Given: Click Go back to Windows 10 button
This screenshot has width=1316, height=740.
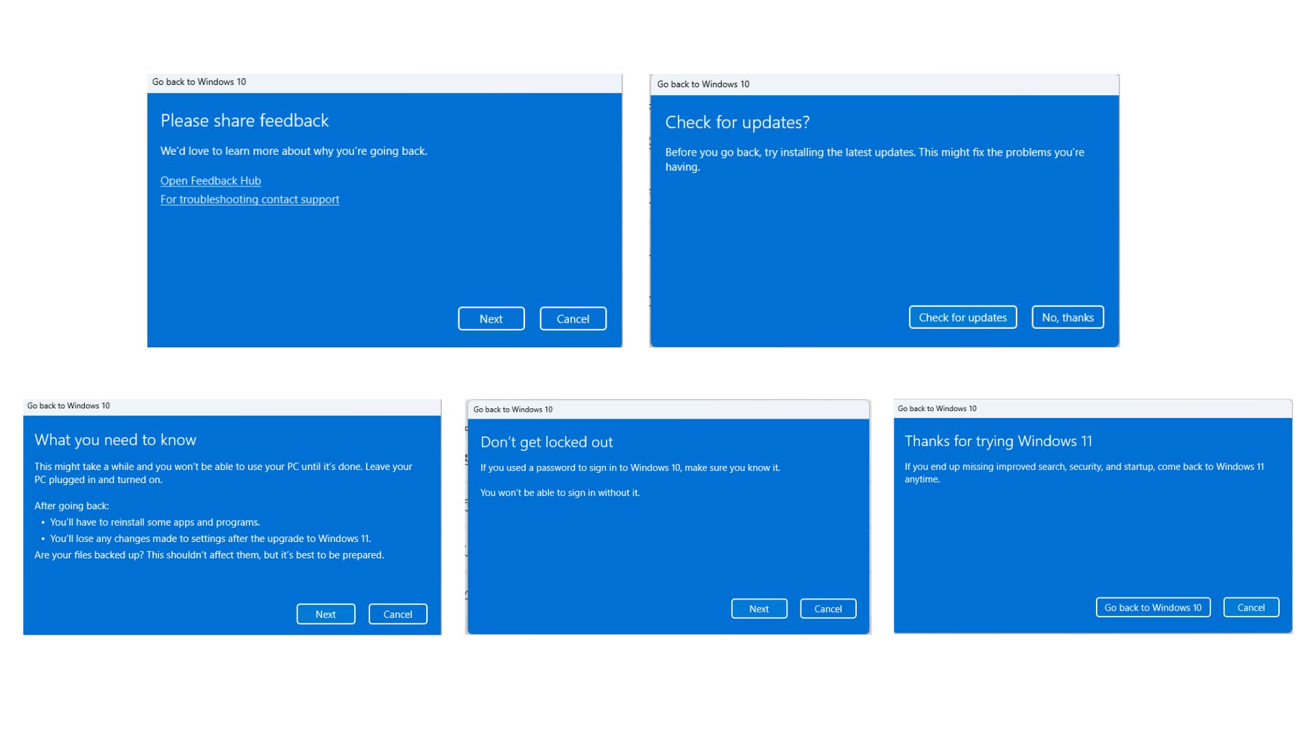Looking at the screenshot, I should [x=1152, y=607].
